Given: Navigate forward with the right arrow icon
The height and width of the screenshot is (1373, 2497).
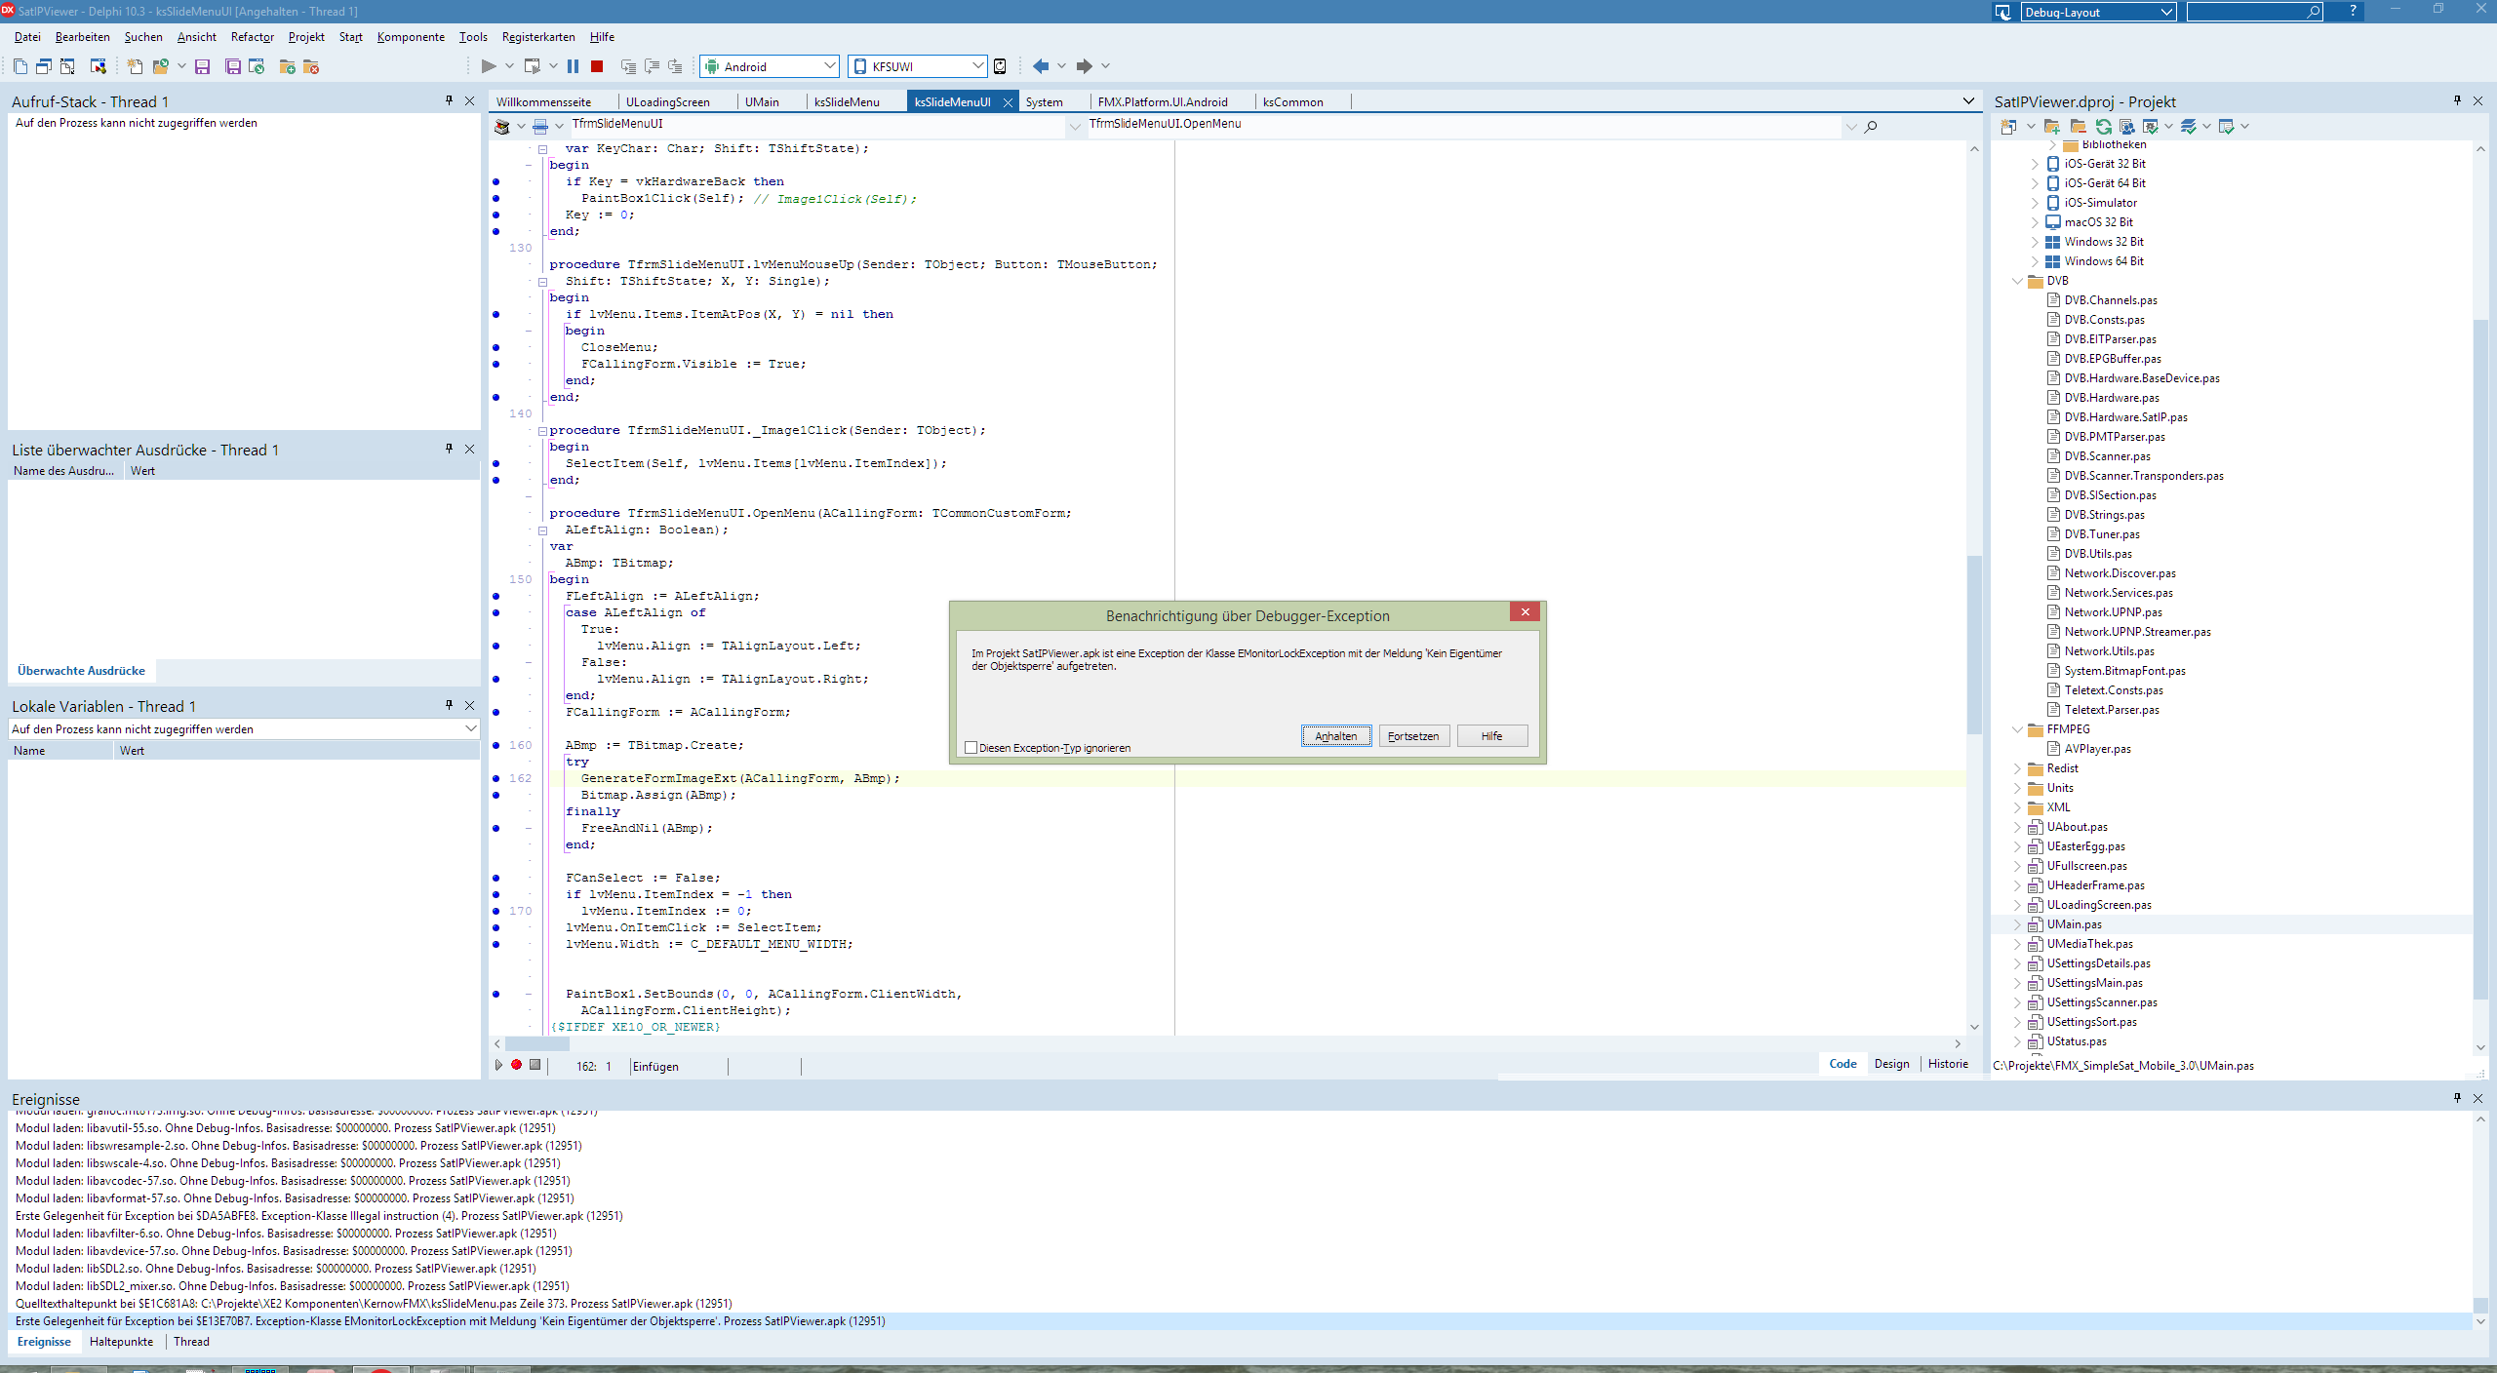Looking at the screenshot, I should 1084,66.
